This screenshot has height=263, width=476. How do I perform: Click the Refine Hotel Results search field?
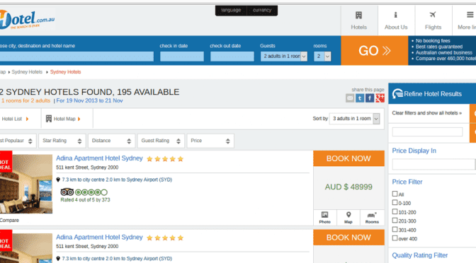pos(427,131)
